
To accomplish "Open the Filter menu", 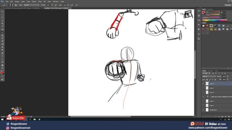I will click(x=40, y=1).
